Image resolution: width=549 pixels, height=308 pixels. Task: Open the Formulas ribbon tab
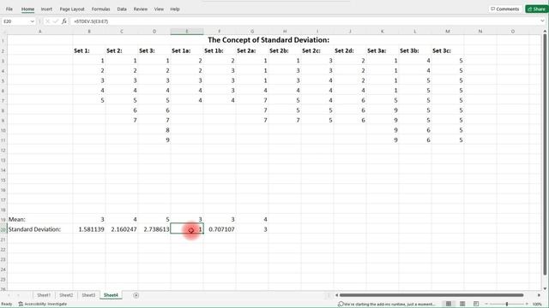(x=100, y=9)
